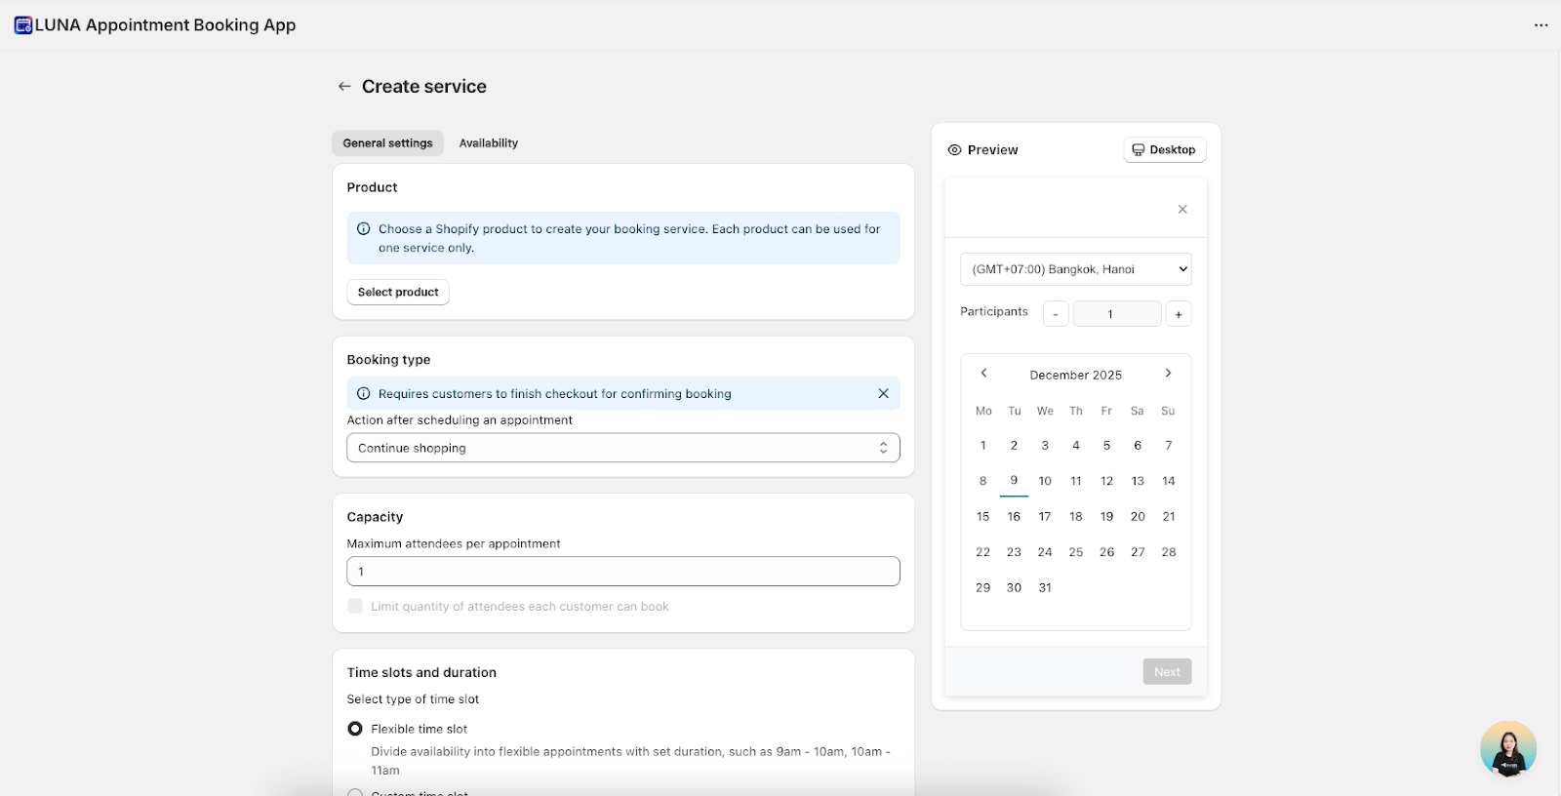Select the Flexible time slot option
Screen dimensions: 1561x796
point(355,729)
